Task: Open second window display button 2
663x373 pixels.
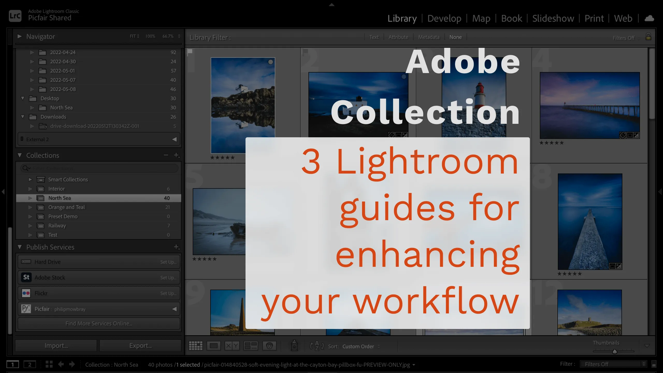Action: pos(30,364)
